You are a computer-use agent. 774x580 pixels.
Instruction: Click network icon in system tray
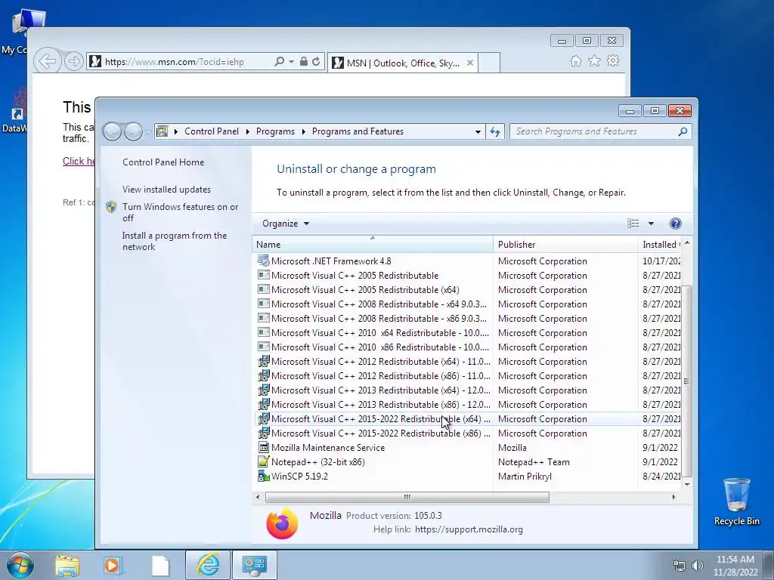pyautogui.click(x=680, y=566)
